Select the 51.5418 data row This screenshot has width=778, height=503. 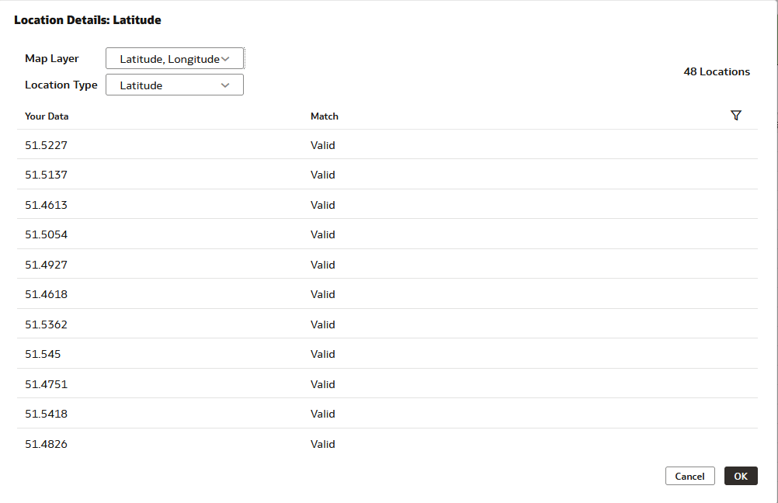pos(46,414)
